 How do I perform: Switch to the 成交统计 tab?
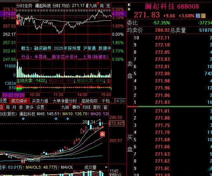click(x=19, y=101)
